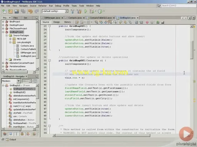Click the History view button
Viewport: 197px width, 147px height.
67,22
